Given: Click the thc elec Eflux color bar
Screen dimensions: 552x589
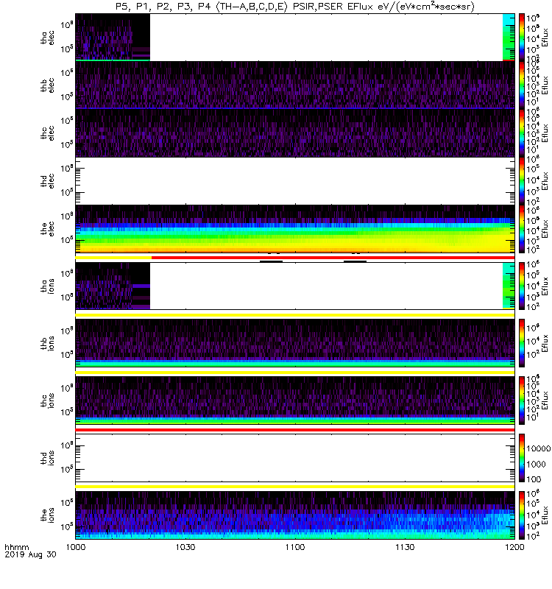Looking at the screenshot, I should [522, 133].
